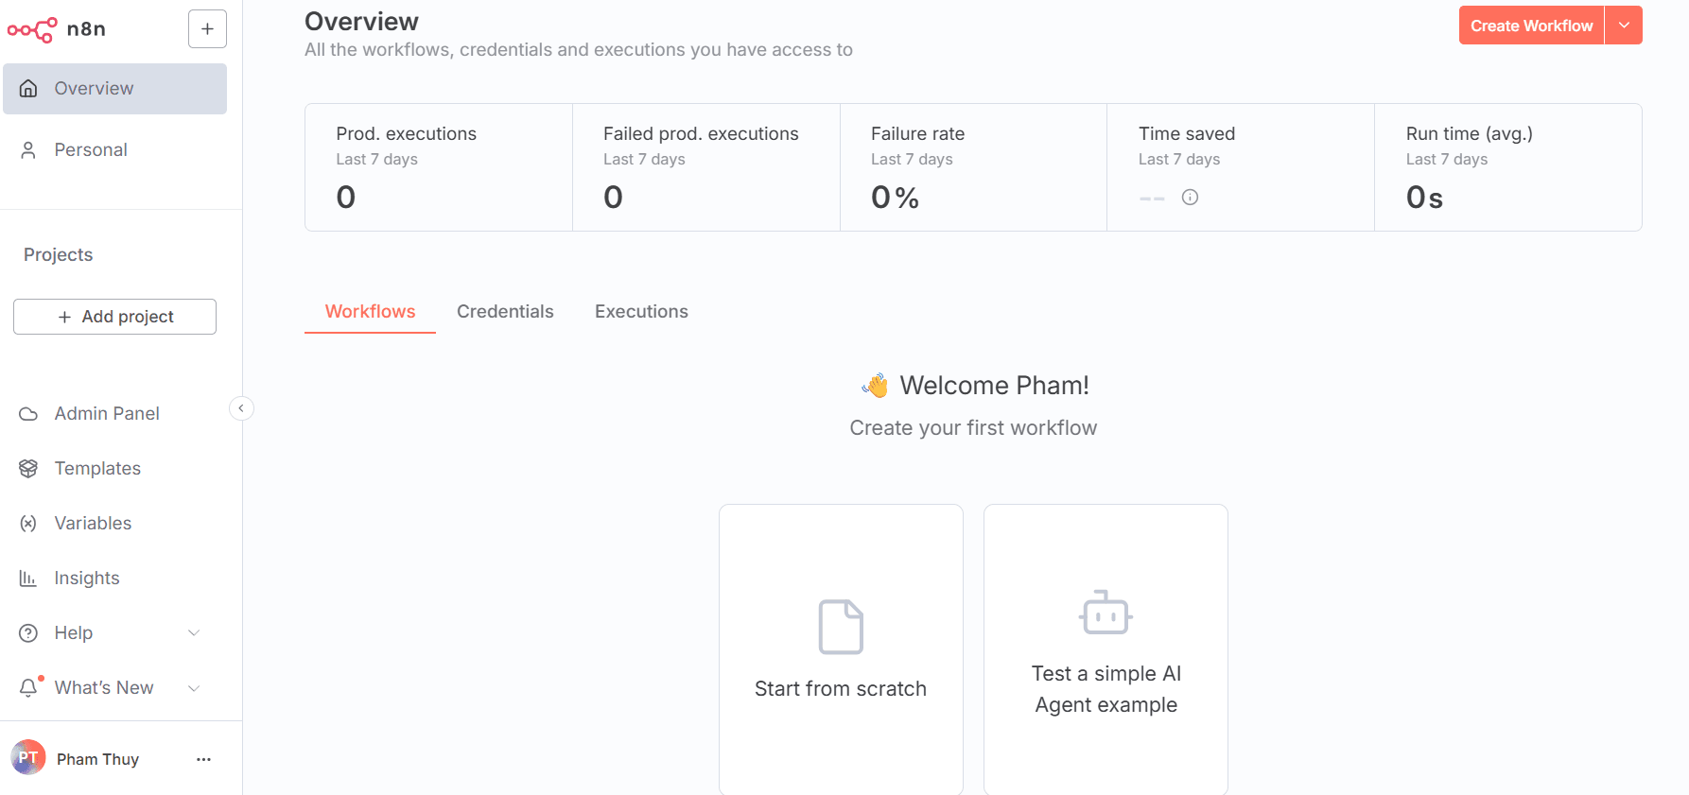Switch to the Executions tab
The width and height of the screenshot is (1689, 795).
641,312
